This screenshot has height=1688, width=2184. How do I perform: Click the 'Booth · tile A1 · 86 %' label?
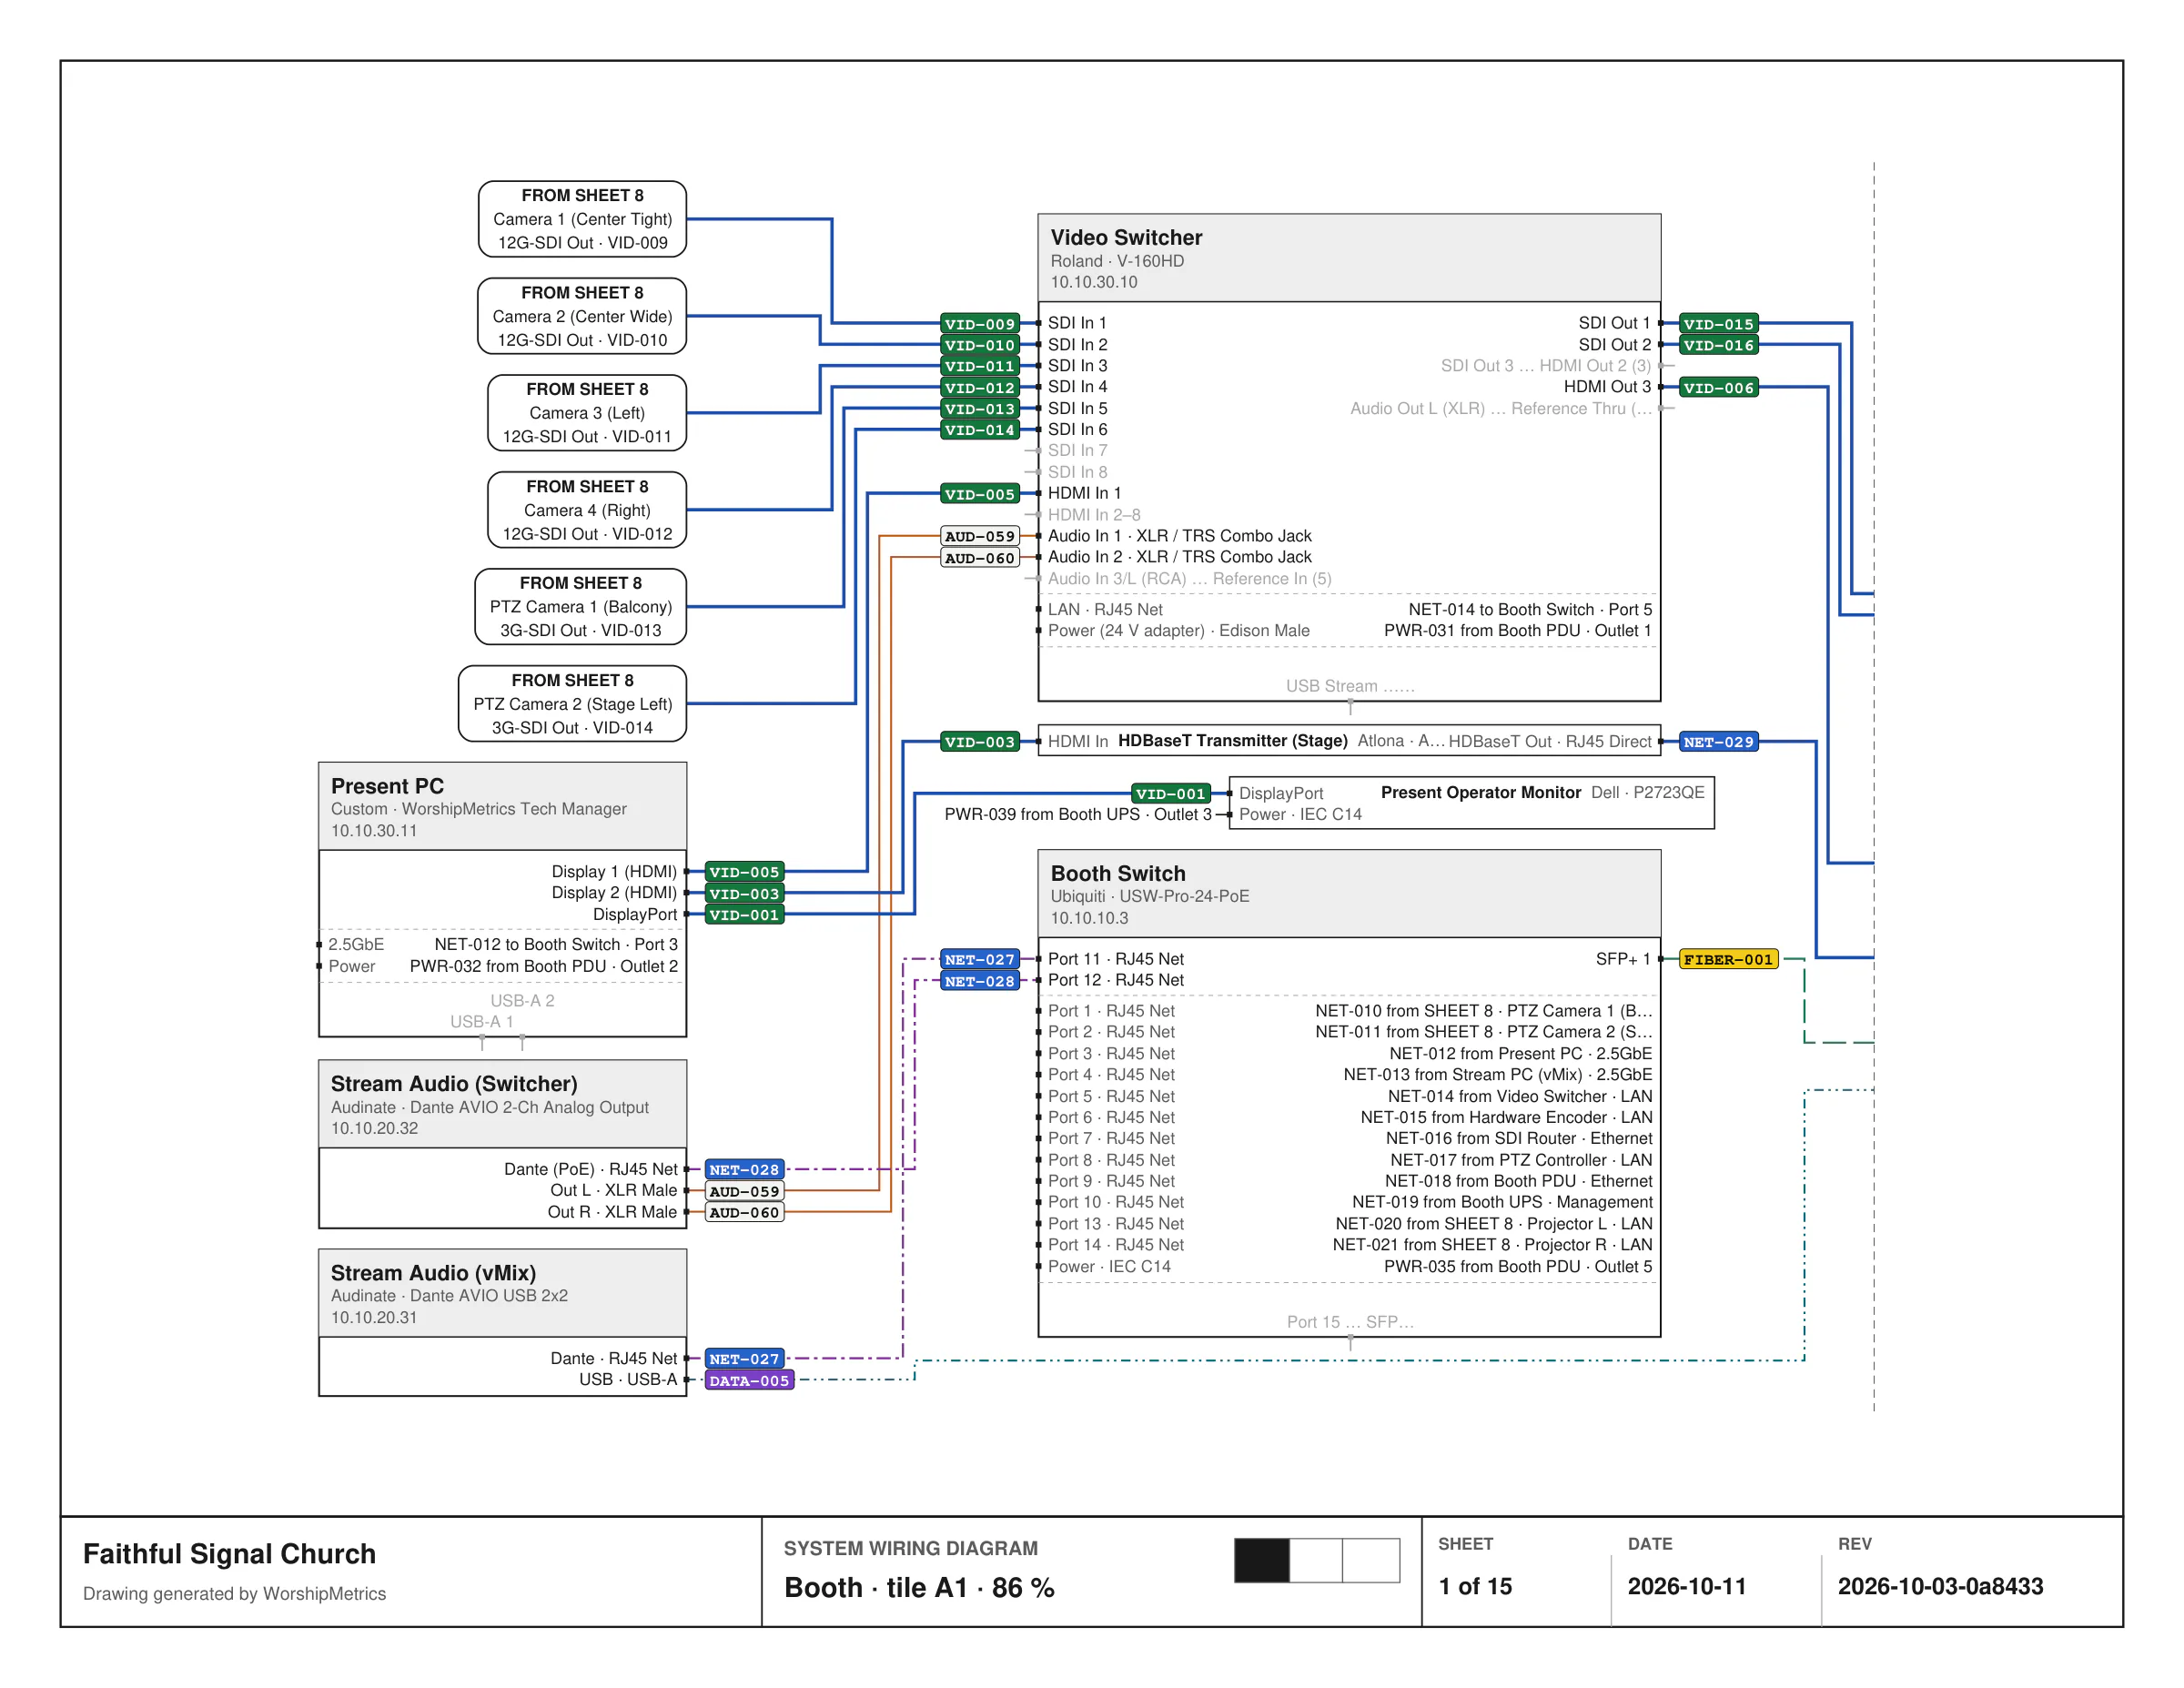(919, 1588)
